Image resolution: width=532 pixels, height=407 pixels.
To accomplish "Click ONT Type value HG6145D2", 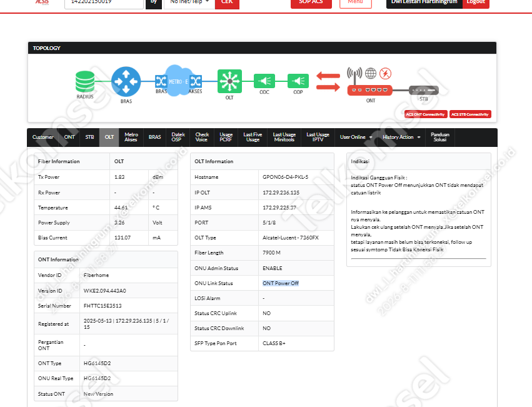I will pos(97,363).
